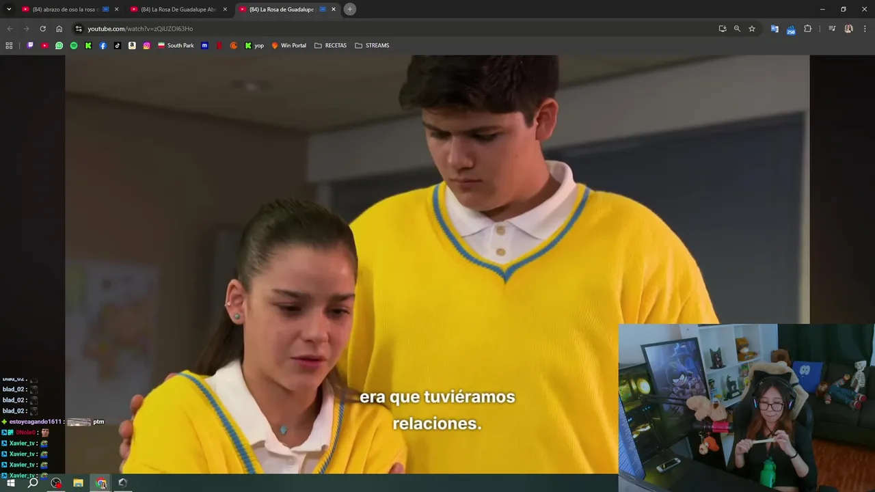This screenshot has width=875, height=492.
Task: Click chat username 'estoycagando1611'
Action: [x=35, y=422]
